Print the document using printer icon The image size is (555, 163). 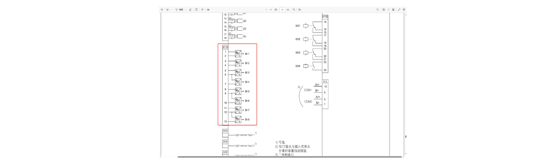[384, 10]
